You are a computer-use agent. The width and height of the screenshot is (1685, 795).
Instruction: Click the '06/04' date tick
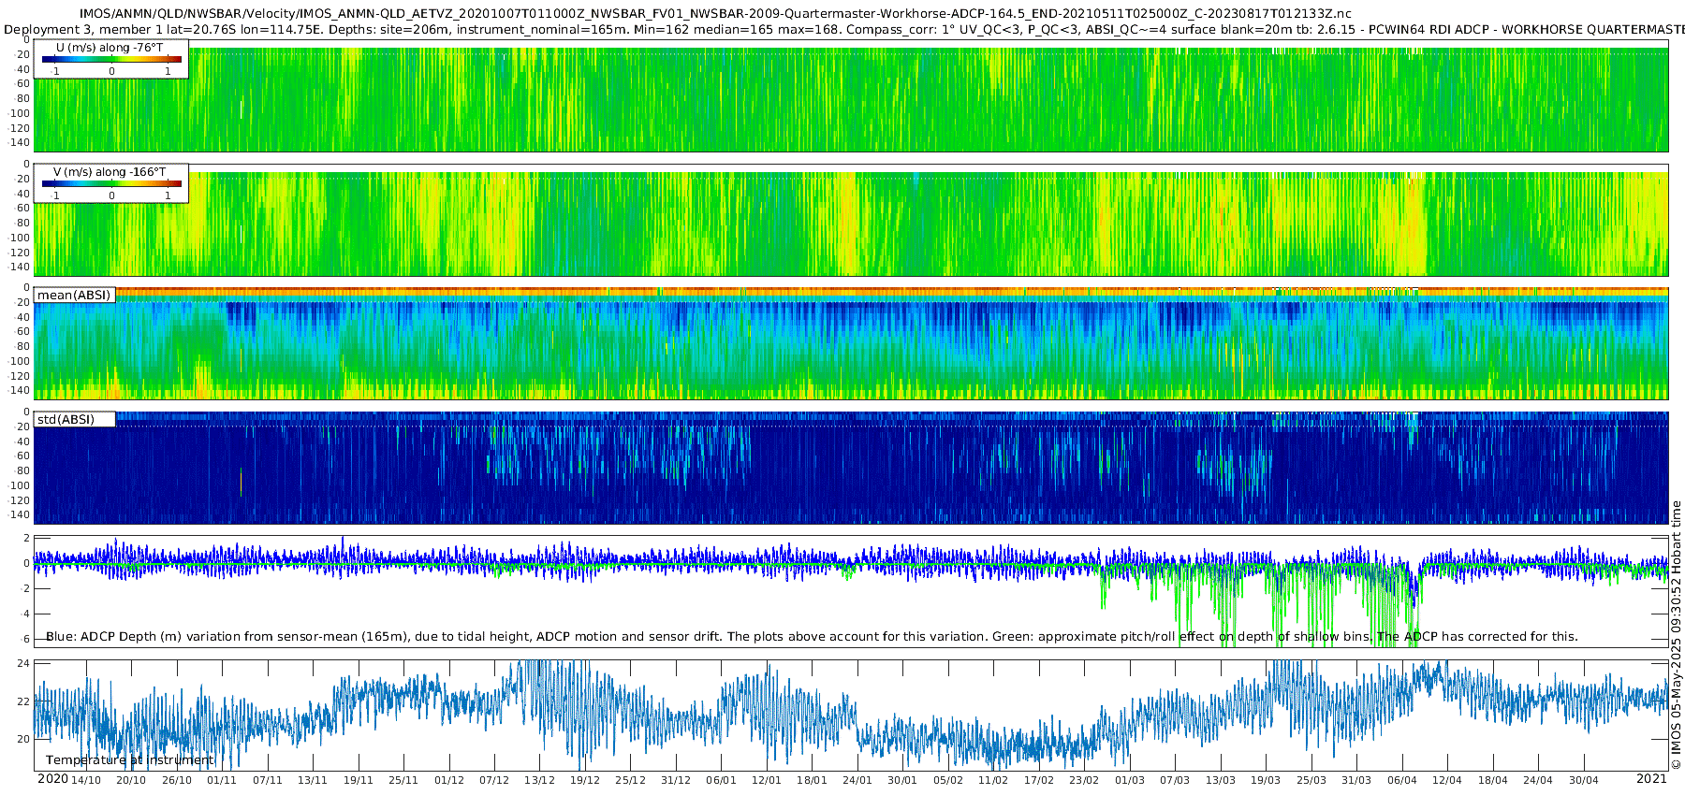tap(1402, 780)
